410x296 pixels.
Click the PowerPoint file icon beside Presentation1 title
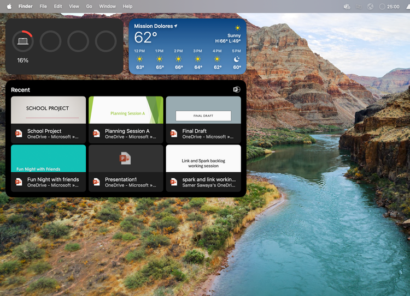96,182
